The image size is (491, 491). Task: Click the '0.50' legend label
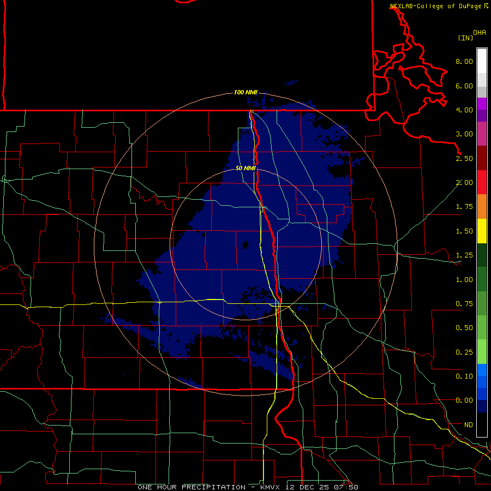(x=464, y=328)
